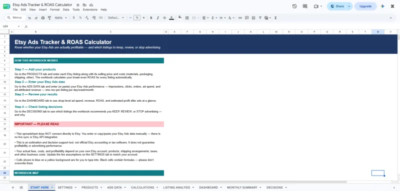The width and height of the screenshot is (400, 191).
Task: Toggle bold formatting
Action: (x=151, y=18)
